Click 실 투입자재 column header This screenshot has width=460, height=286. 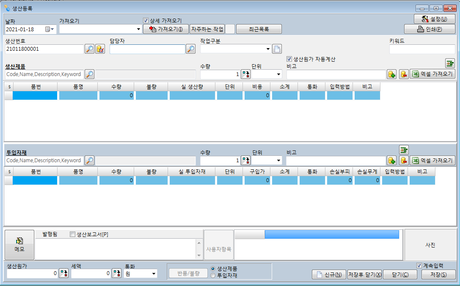pyautogui.click(x=192, y=172)
